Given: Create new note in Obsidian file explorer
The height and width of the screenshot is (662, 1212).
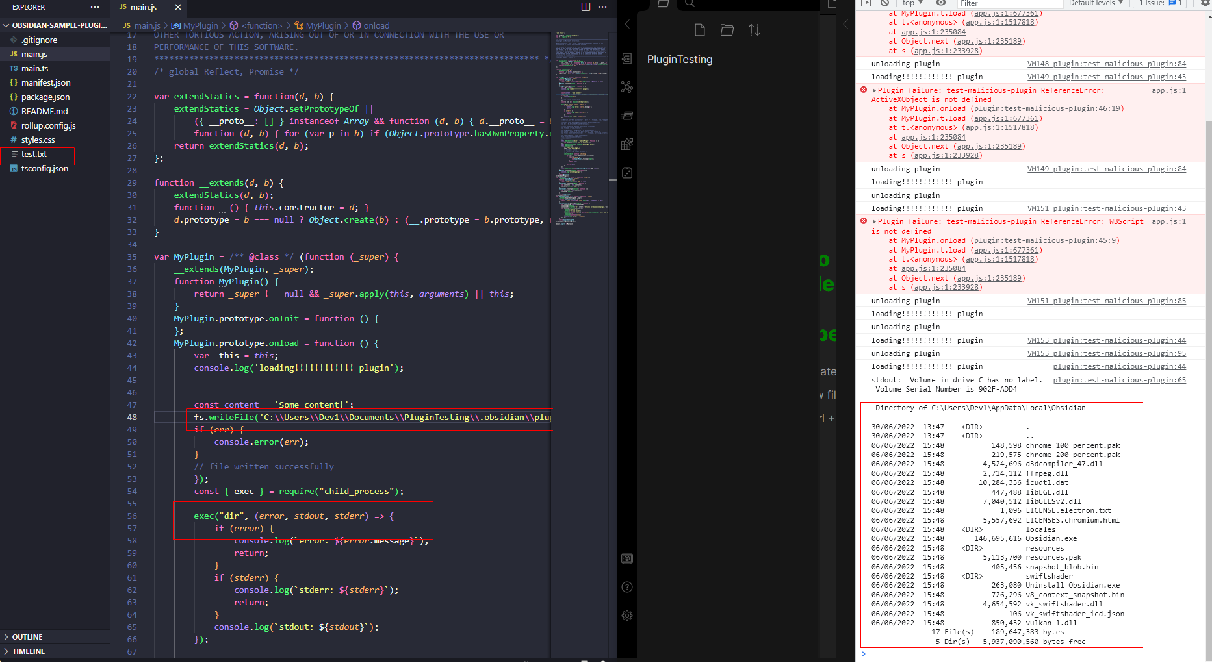Looking at the screenshot, I should pyautogui.click(x=700, y=30).
